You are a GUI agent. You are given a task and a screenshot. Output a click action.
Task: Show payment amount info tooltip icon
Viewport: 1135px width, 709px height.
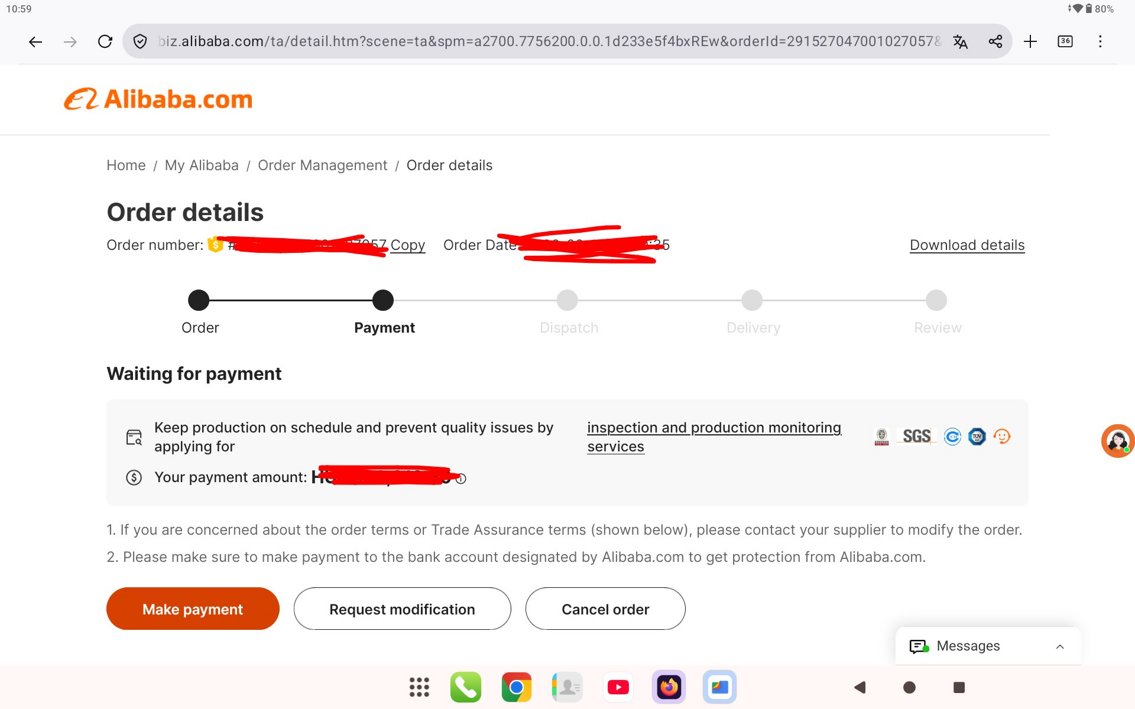462,479
